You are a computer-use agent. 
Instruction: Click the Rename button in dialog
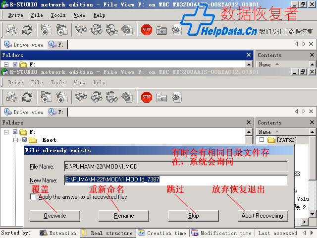pos(124,216)
